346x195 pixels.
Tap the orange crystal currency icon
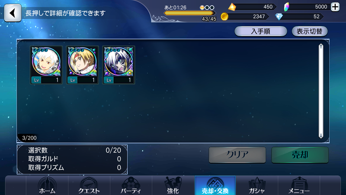[x=232, y=7]
